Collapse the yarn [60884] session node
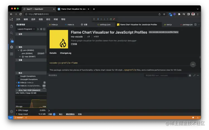209x130 pixels. [18, 50]
